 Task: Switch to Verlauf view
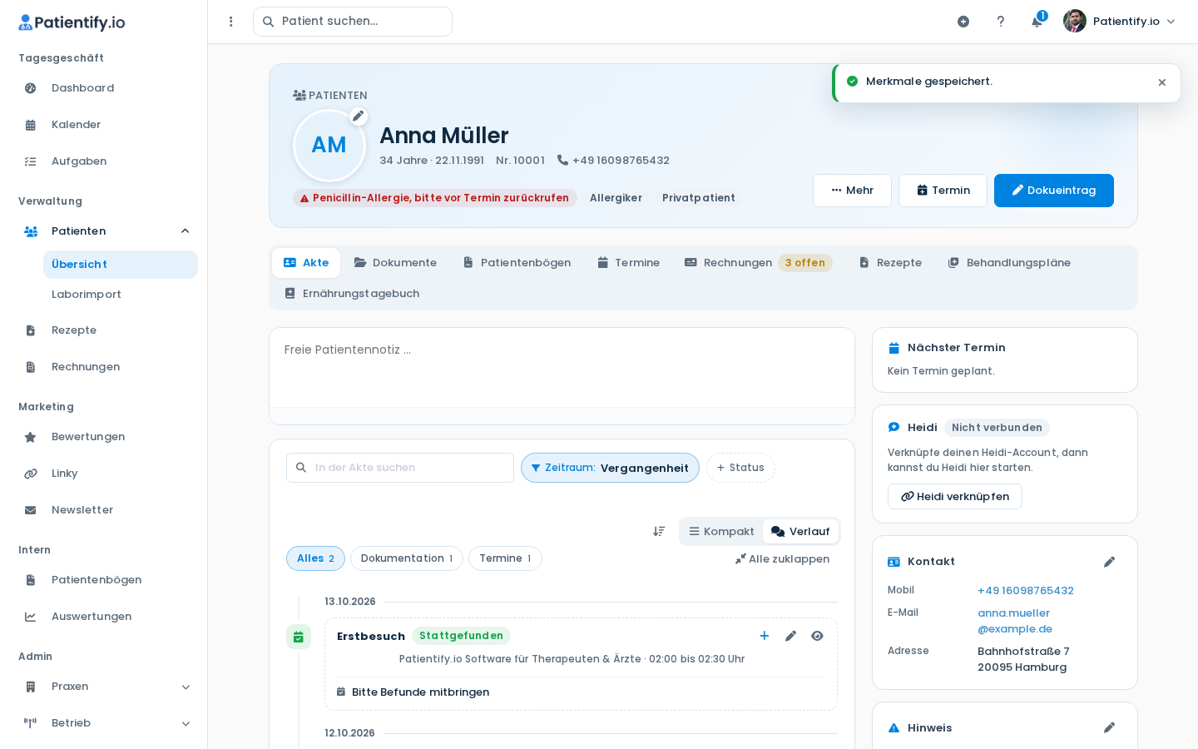(800, 532)
